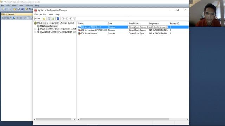The height and width of the screenshot is (126, 225).
Task: Click the SQL Server Browser service icon
Action: pyautogui.click(x=79, y=33)
